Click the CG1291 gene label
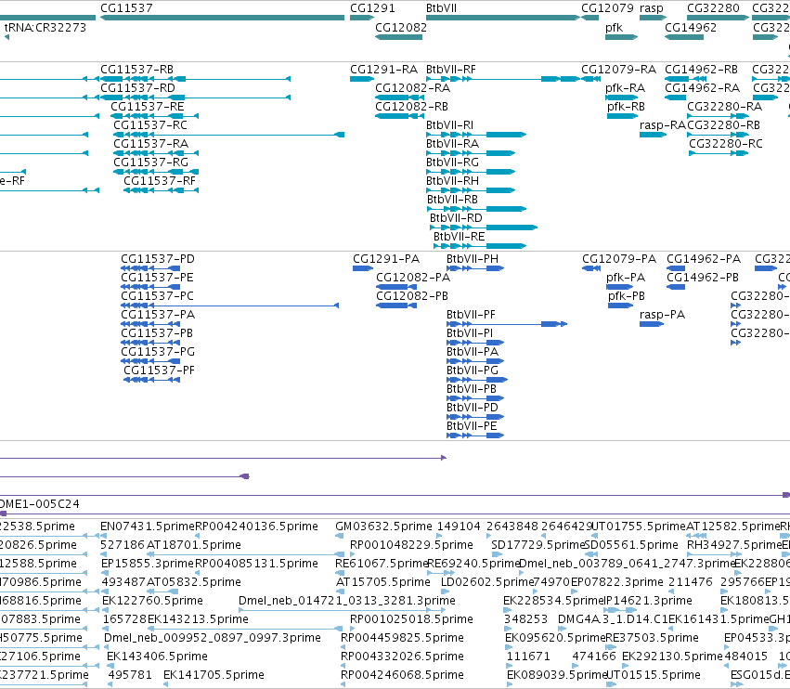Screen dimensions: 790x689 pos(372,8)
